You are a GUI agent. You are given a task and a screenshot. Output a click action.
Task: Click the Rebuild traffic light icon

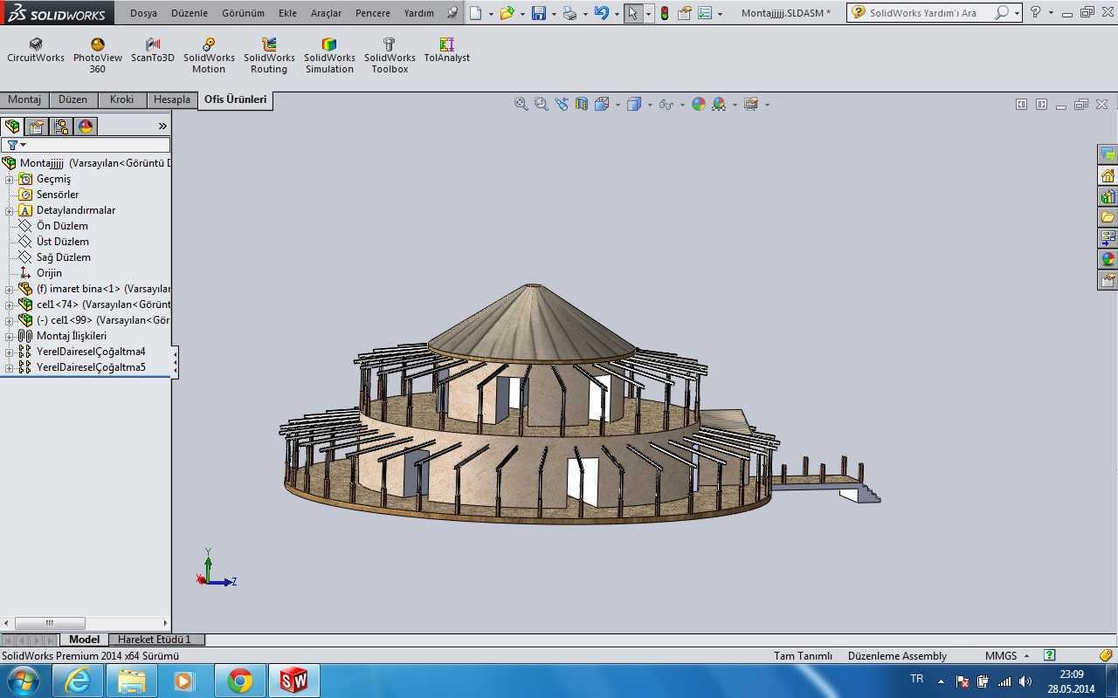pos(665,13)
